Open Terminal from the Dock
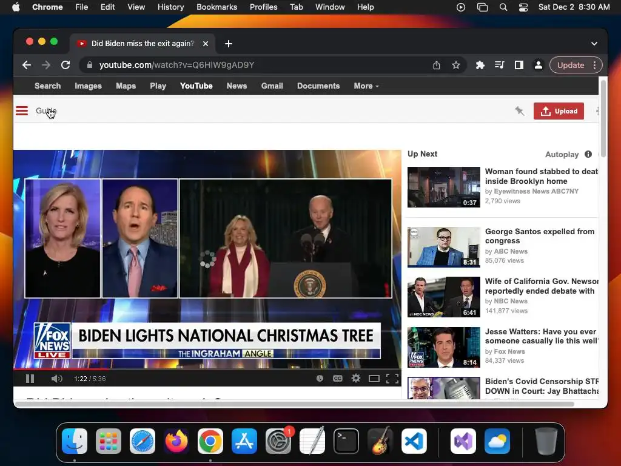The image size is (621, 466). click(346, 441)
